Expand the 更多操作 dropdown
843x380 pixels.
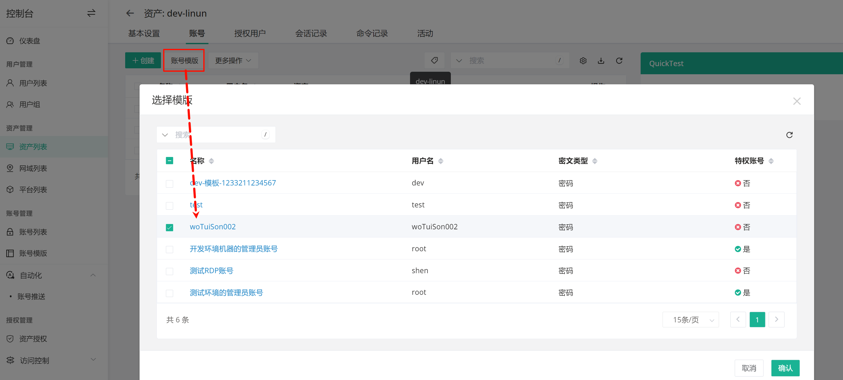point(233,60)
